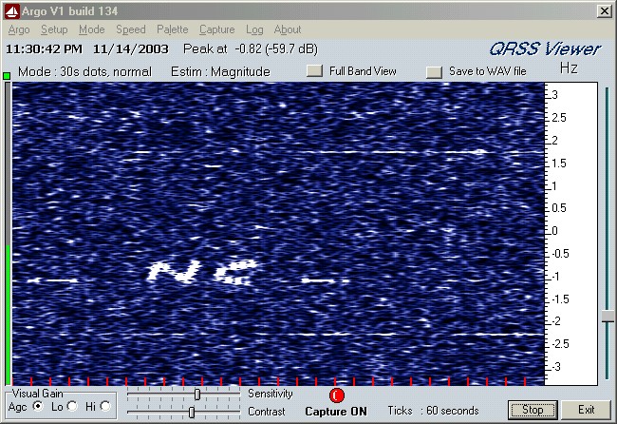
Task: Open the Argo menu
Action: [x=19, y=29]
